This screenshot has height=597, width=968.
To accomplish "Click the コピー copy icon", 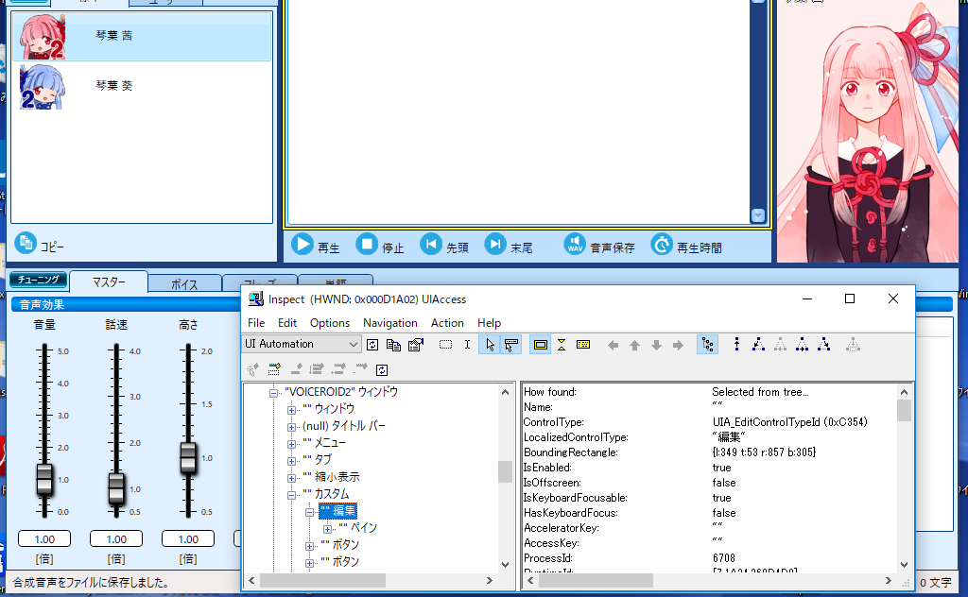I will click(x=26, y=243).
